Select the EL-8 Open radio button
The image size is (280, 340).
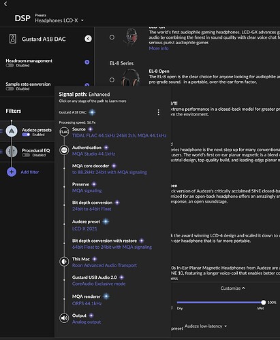click(112, 80)
